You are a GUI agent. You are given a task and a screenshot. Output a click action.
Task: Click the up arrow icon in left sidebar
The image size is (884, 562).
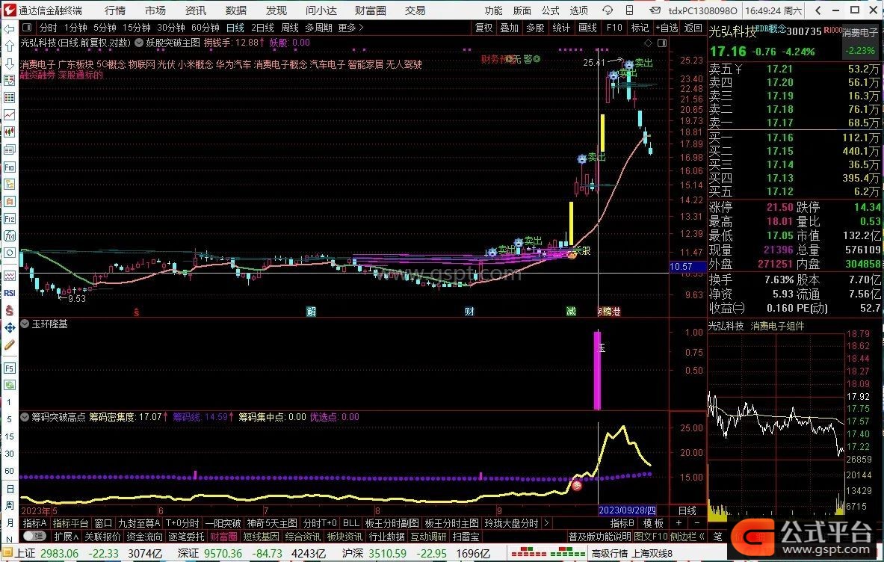click(x=10, y=46)
